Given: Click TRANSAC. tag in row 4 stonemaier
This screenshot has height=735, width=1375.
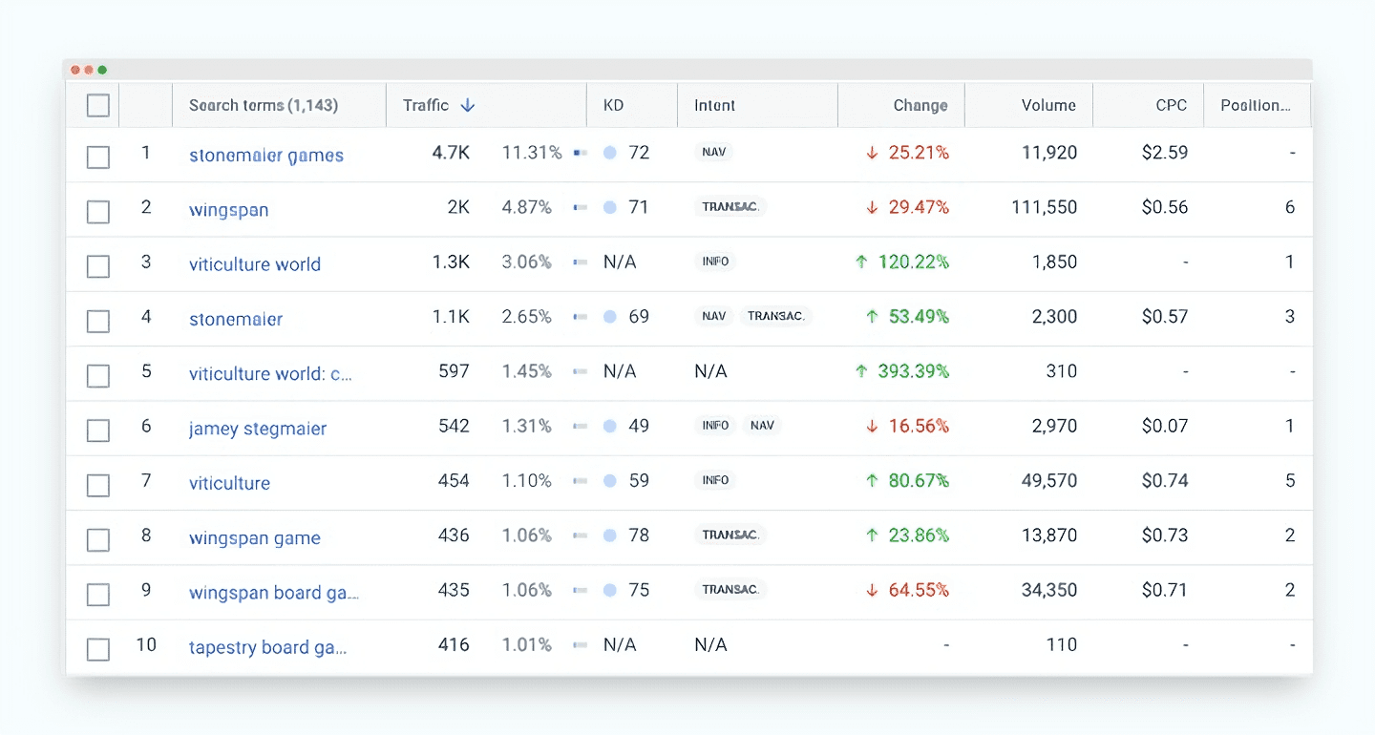Looking at the screenshot, I should [x=775, y=316].
